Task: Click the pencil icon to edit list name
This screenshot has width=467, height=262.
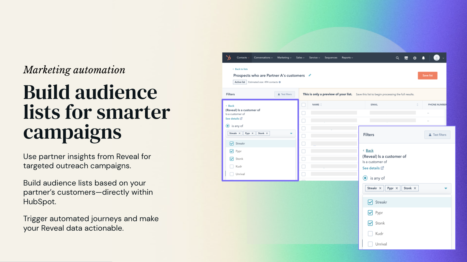Action: click(x=310, y=75)
